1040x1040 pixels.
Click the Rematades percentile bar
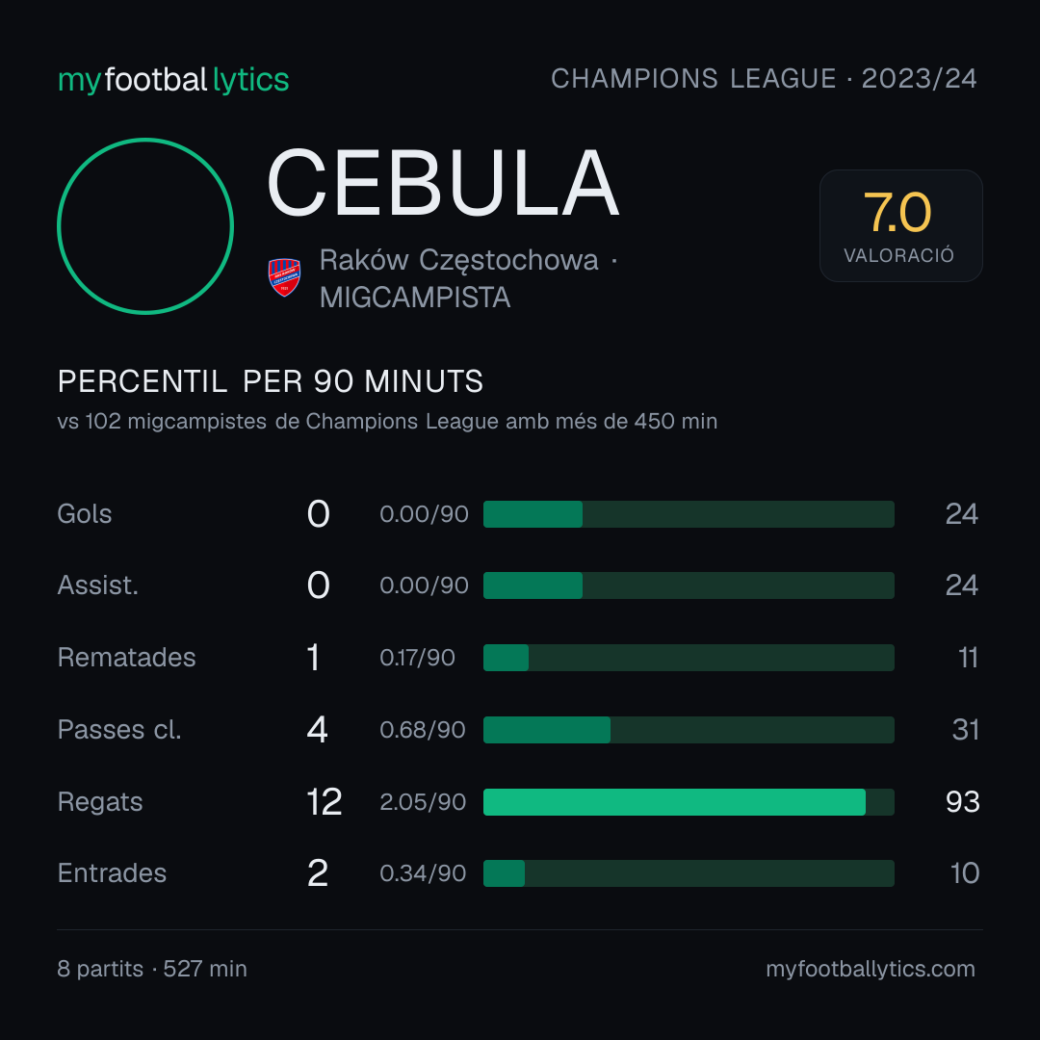coord(689,658)
